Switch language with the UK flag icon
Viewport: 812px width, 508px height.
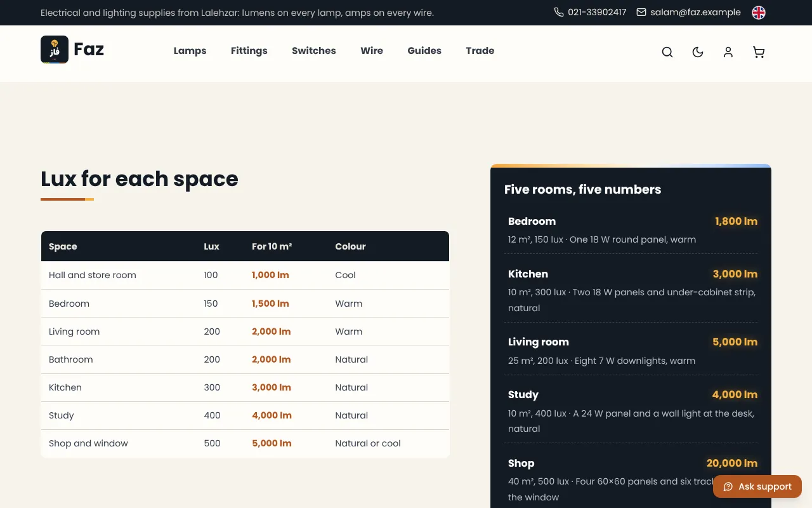tap(759, 13)
